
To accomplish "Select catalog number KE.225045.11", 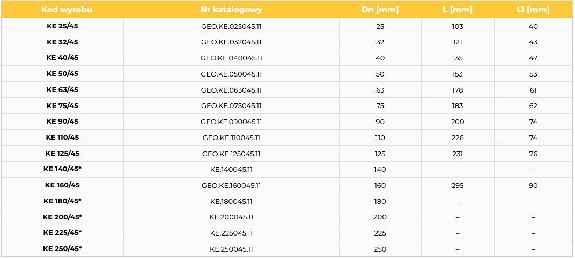I will [x=231, y=233].
